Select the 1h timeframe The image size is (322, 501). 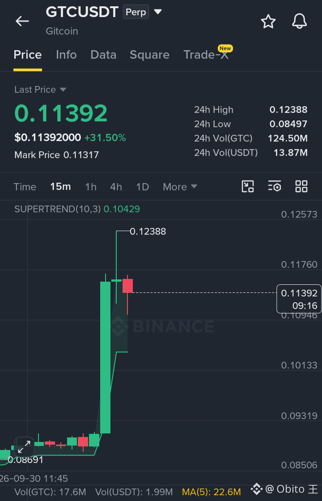[x=91, y=187]
